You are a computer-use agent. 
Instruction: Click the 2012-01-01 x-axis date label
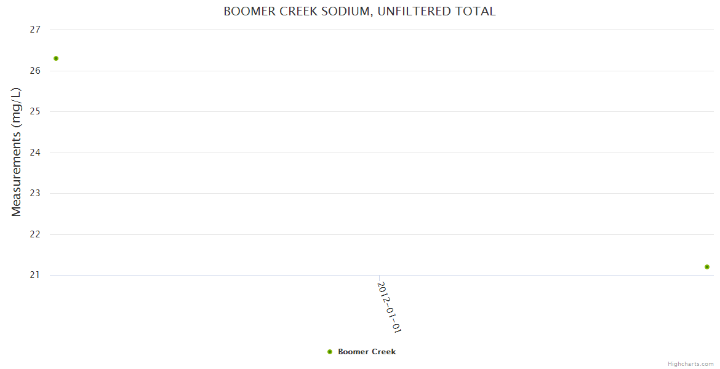(x=389, y=307)
